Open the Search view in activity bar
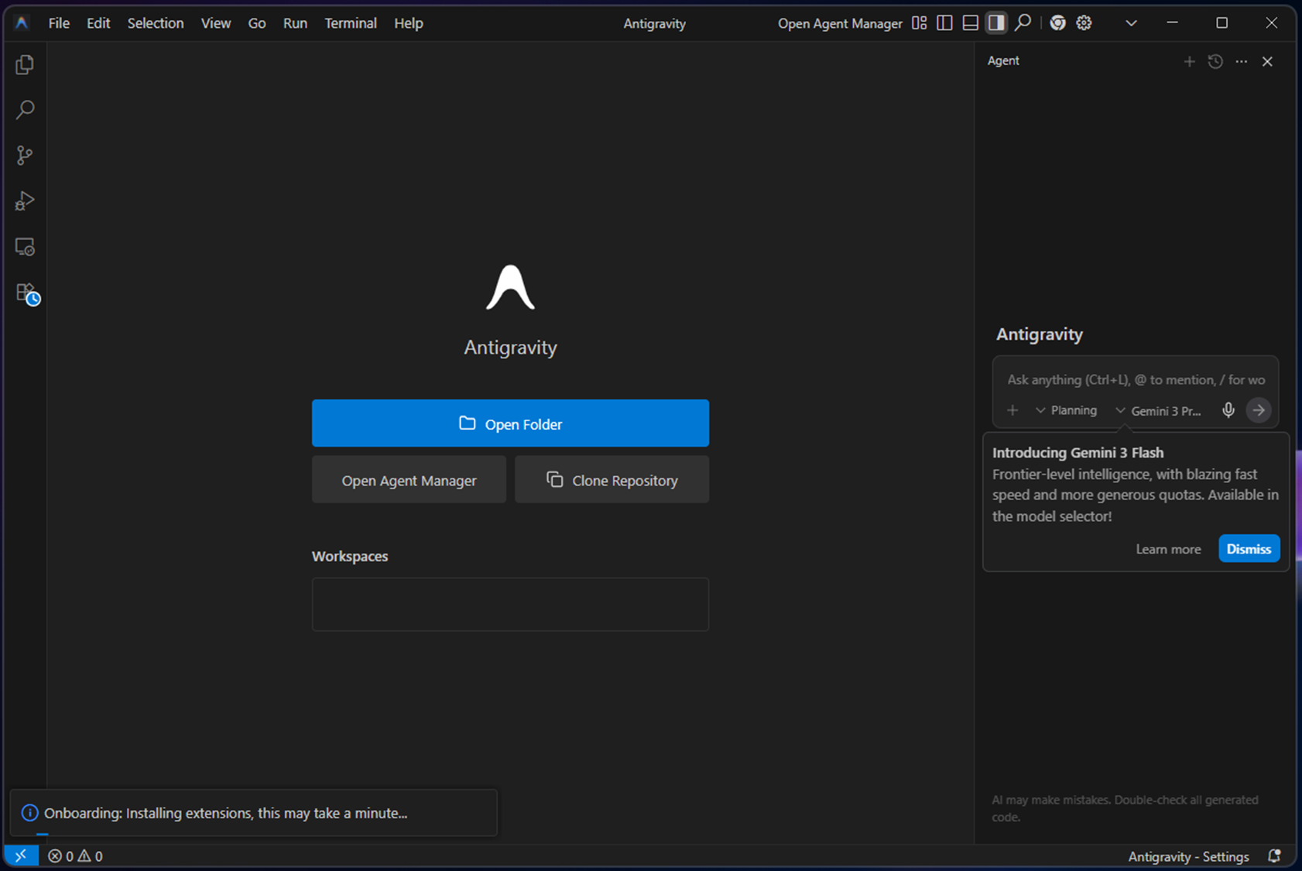Screen dimensions: 1302x871 (x=25, y=110)
